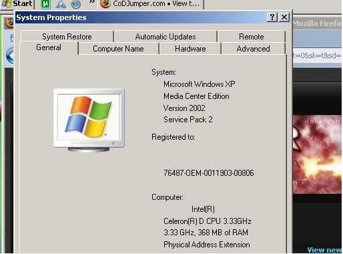Click the Version 2002 text
The image size is (343, 254).
[184, 108]
